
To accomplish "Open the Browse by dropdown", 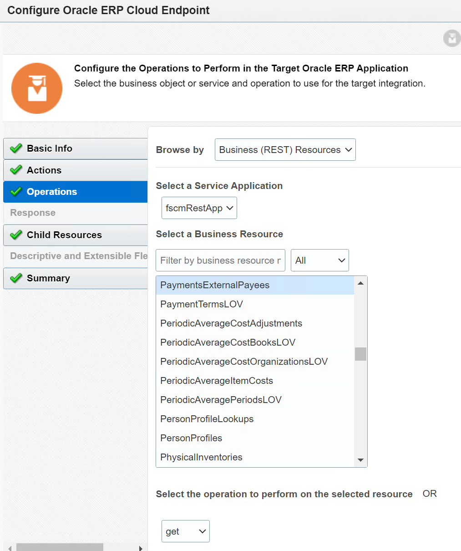I will tap(285, 150).
